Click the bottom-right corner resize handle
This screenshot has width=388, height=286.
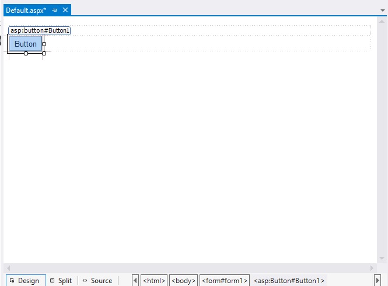coord(44,53)
